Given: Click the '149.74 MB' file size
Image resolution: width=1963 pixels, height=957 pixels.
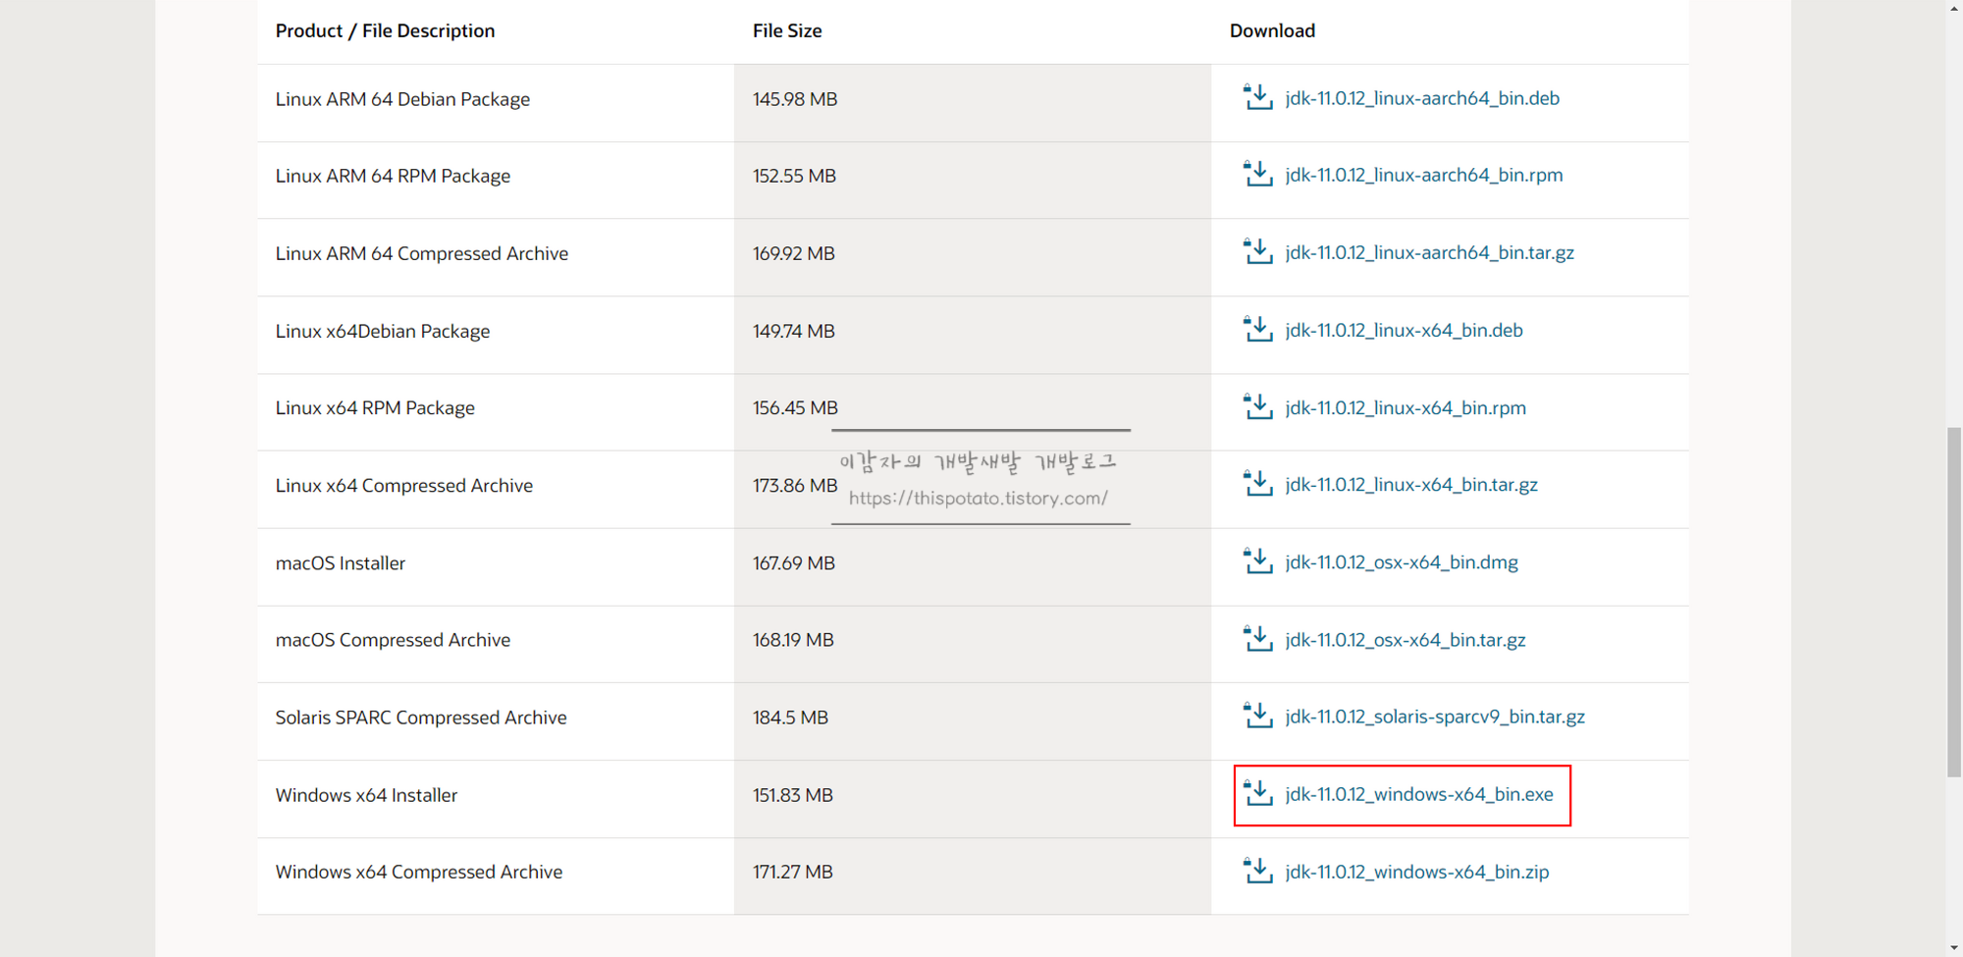Looking at the screenshot, I should 794,331.
